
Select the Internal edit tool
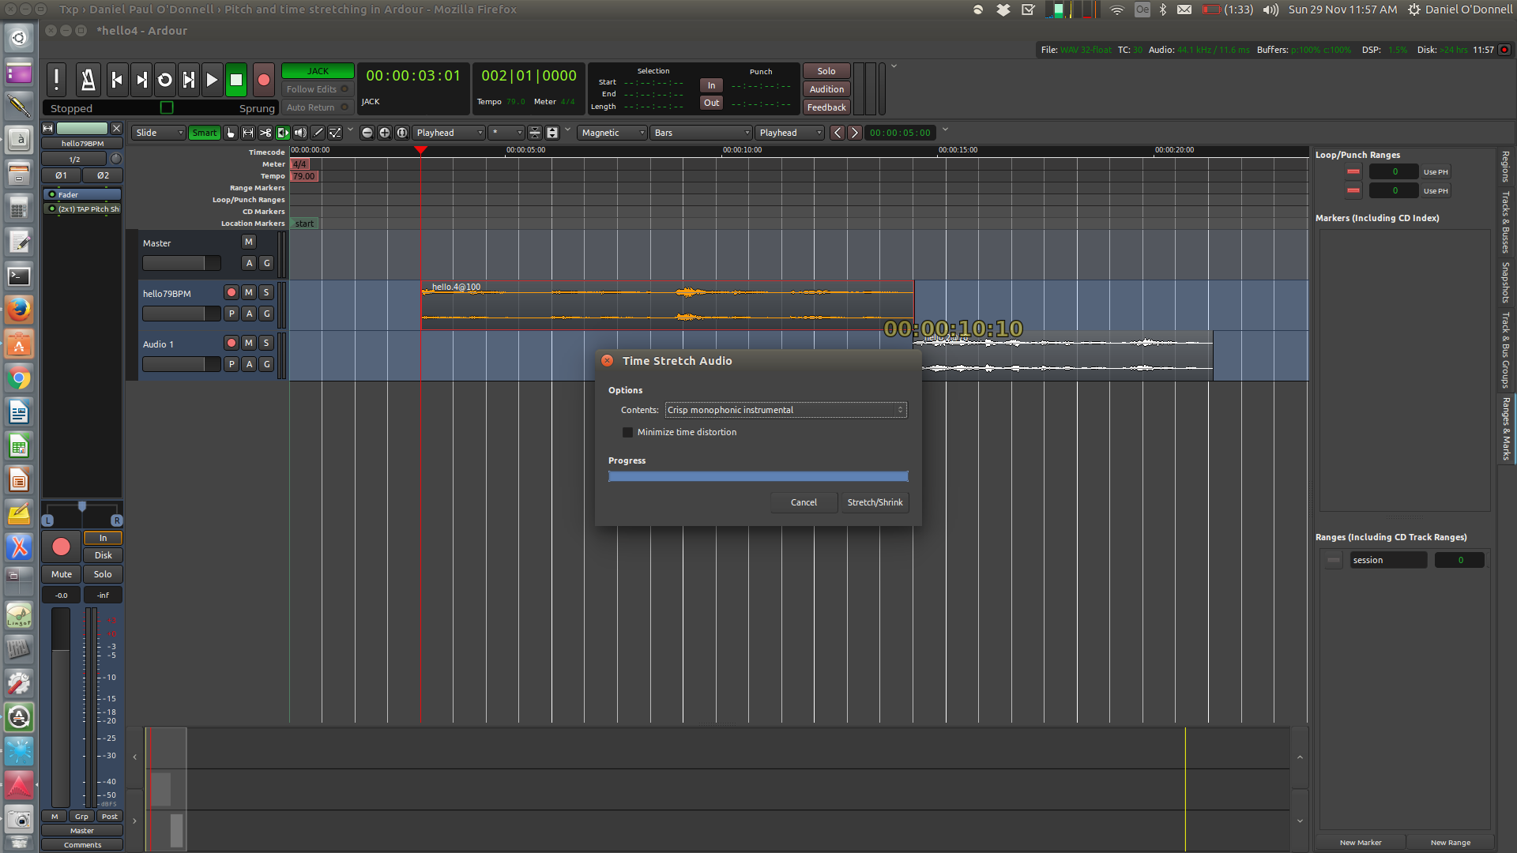(335, 133)
